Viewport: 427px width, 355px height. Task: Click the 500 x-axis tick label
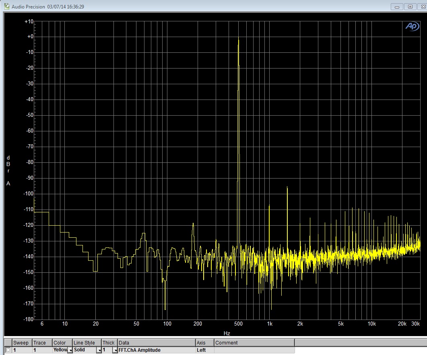click(x=238, y=324)
